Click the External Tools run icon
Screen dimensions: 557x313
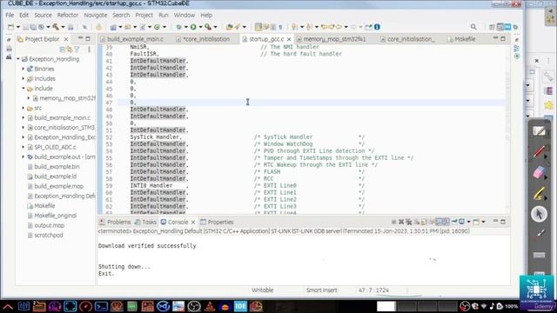(208, 27)
